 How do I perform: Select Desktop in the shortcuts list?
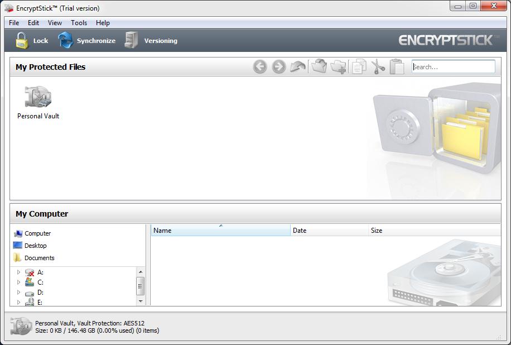tap(36, 246)
